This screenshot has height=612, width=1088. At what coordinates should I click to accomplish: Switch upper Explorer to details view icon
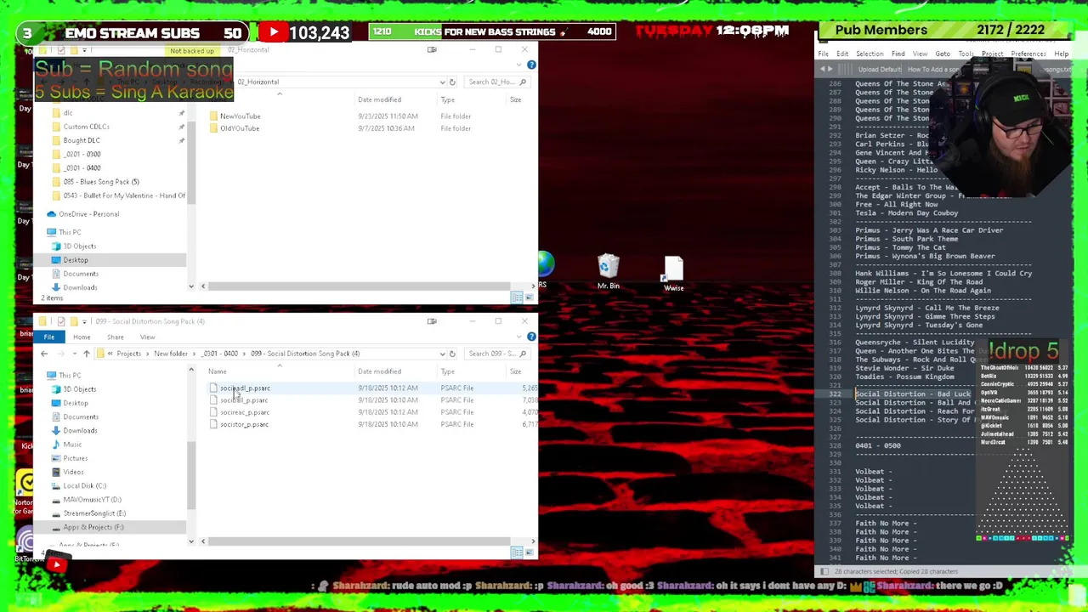(x=517, y=297)
